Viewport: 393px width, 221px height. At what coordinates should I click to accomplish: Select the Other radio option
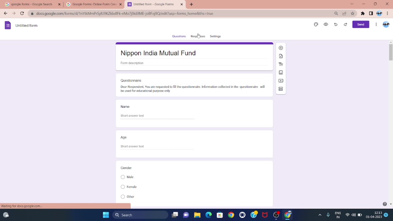tap(123, 197)
